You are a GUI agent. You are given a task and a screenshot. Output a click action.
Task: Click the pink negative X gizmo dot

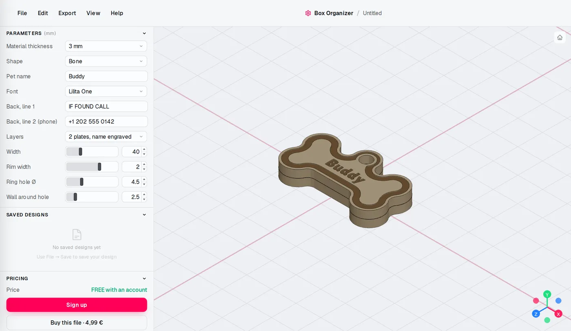pyautogui.click(x=536, y=301)
